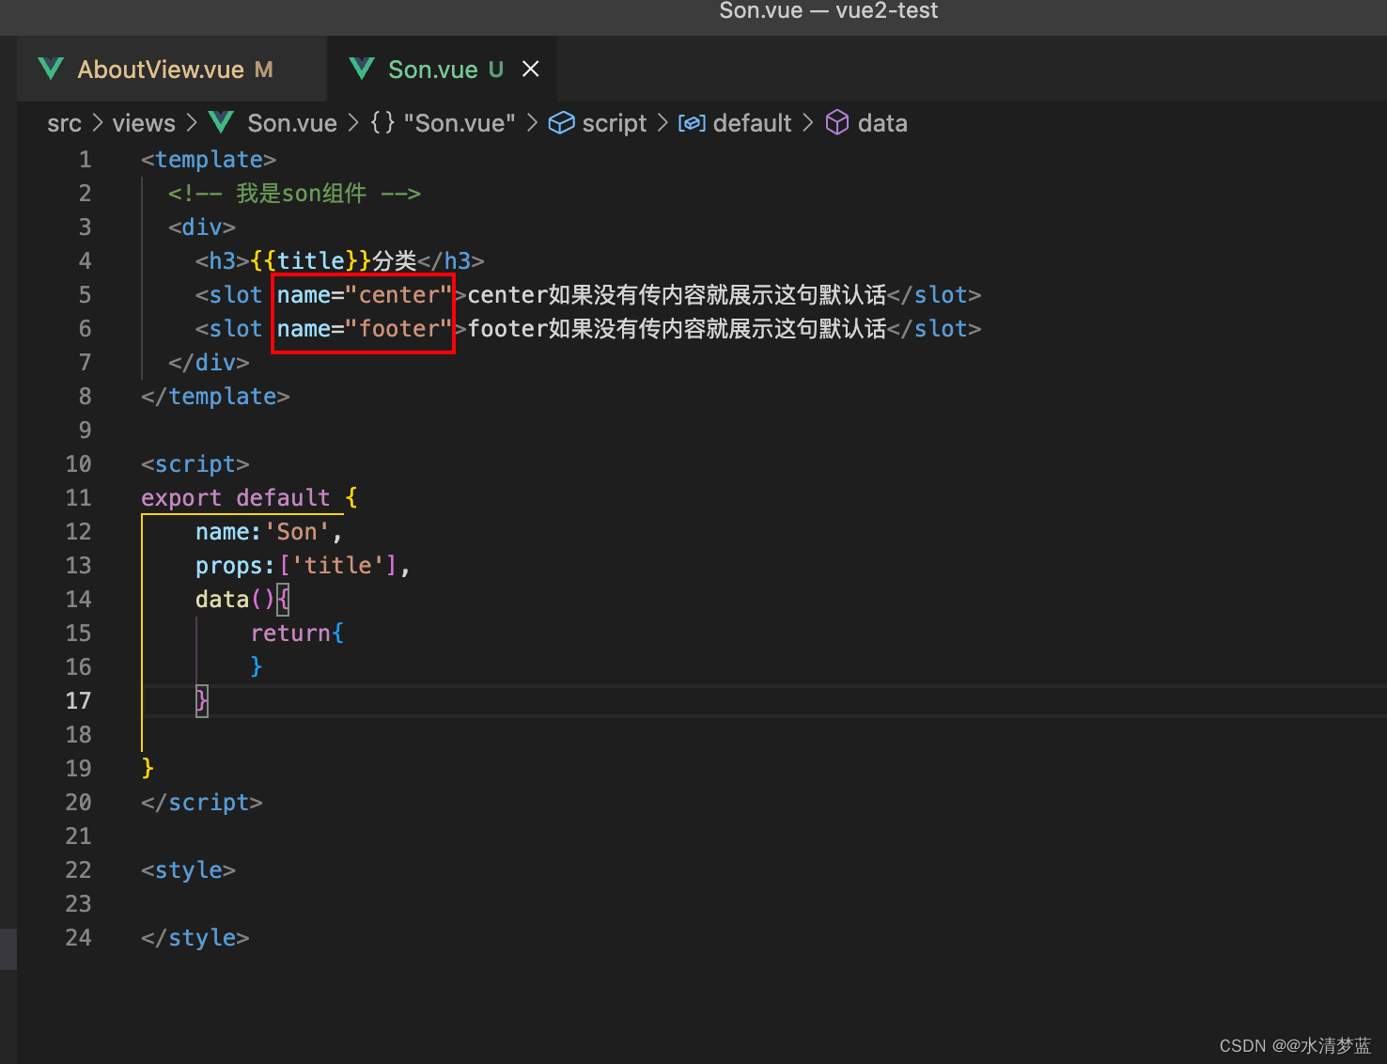Click the data method cube icon
Image resolution: width=1387 pixels, height=1064 pixels.
[837, 123]
